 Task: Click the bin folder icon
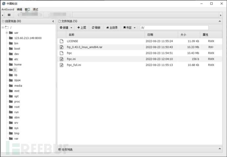(11, 43)
